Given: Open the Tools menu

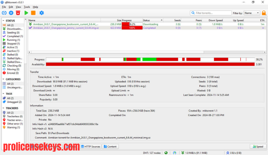Looking at the screenshot, I should (x=27, y=7).
